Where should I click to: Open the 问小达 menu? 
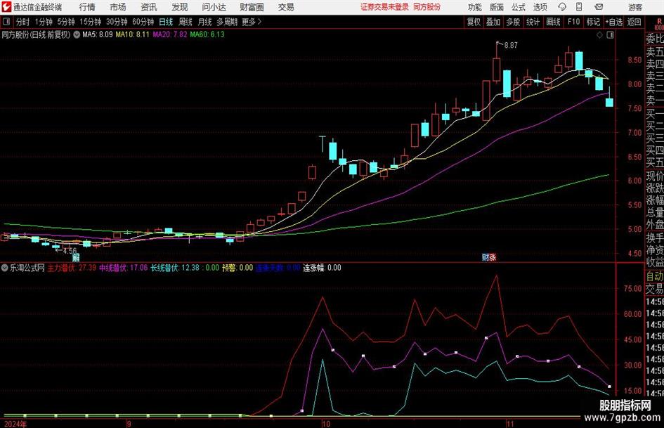(x=214, y=7)
